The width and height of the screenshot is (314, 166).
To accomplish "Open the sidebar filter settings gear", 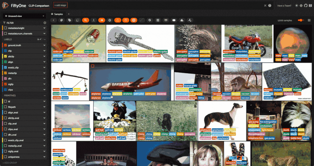I will click(45, 23).
